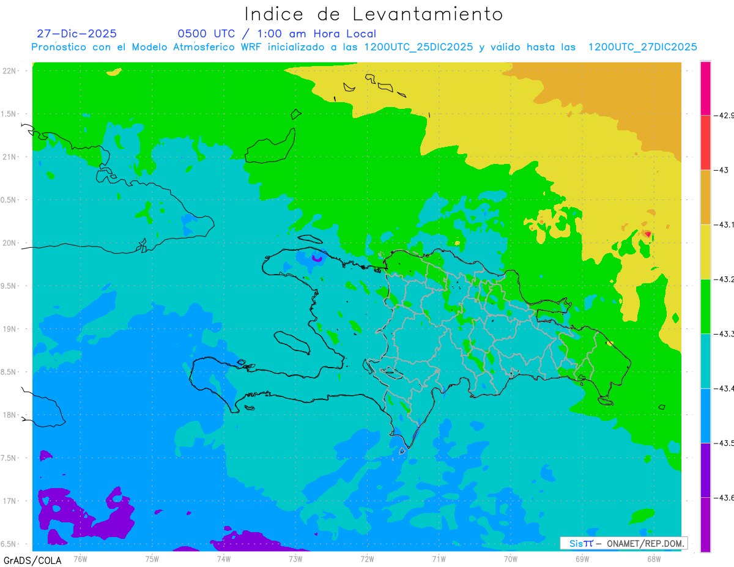Click the 18N latitude label

pyautogui.click(x=10, y=415)
